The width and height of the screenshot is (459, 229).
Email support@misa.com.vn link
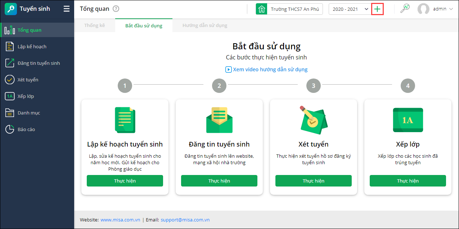[185, 220]
